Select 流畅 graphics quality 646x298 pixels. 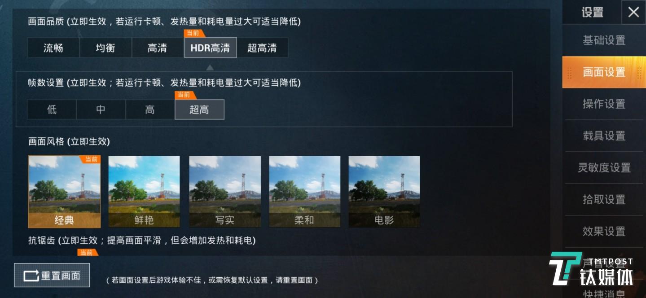pyautogui.click(x=53, y=48)
